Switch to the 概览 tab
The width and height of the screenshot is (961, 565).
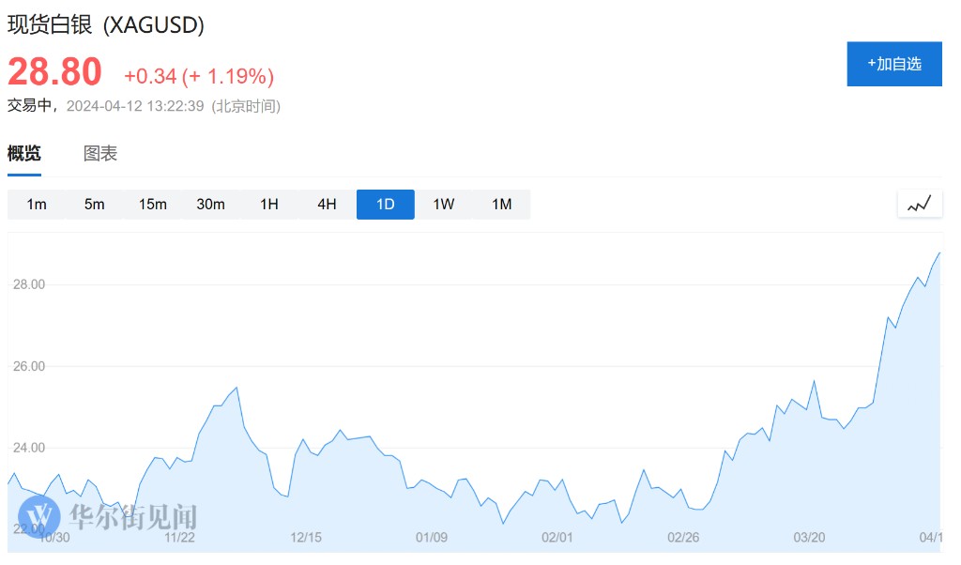pyautogui.click(x=24, y=154)
